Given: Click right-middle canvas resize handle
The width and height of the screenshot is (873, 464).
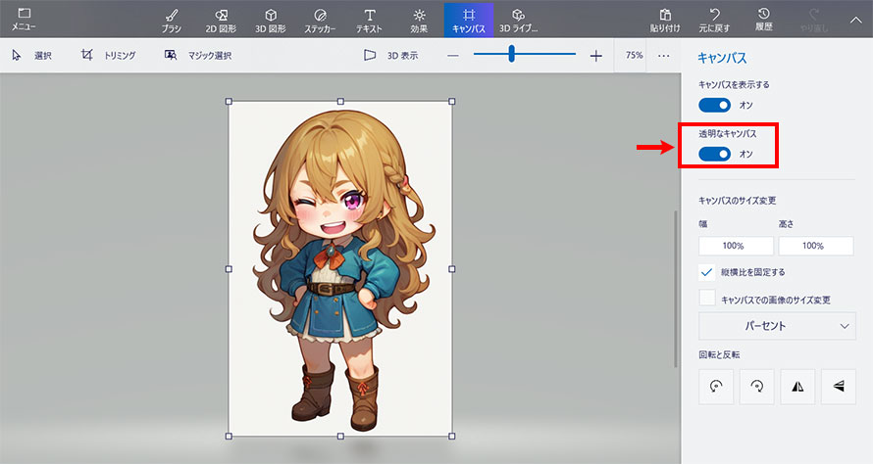Looking at the screenshot, I should 451,269.
